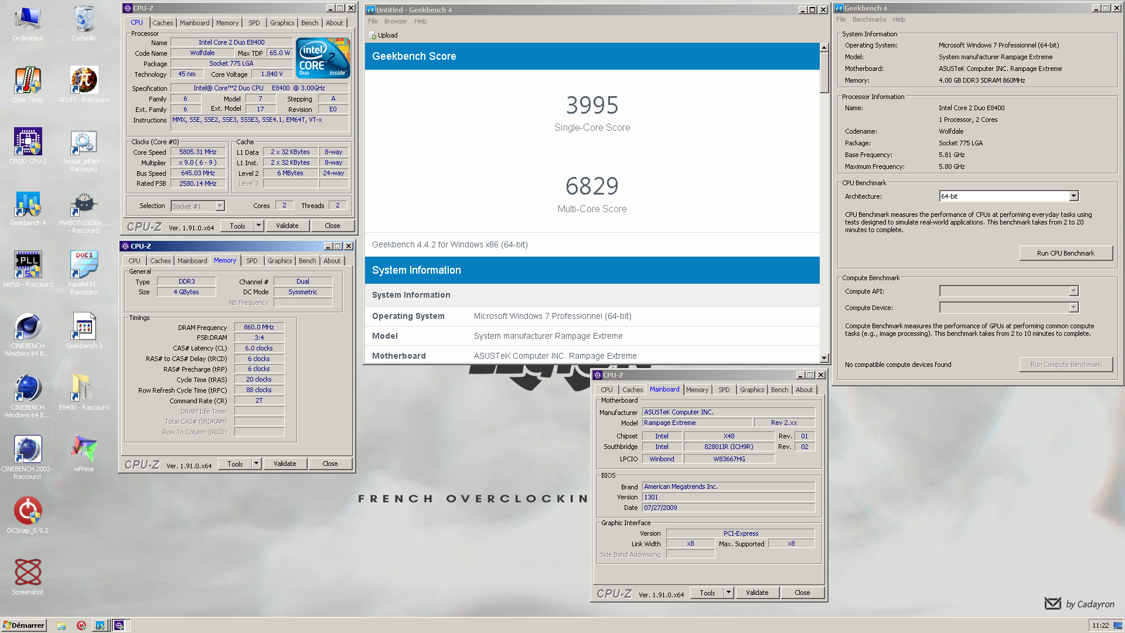The width and height of the screenshot is (1125, 633).
Task: Open setfsb shortcut icon
Action: tap(28, 270)
